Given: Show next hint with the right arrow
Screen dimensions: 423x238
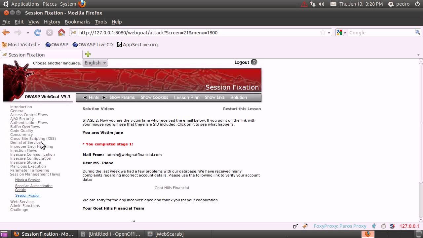Looking at the screenshot, I should (x=104, y=98).
